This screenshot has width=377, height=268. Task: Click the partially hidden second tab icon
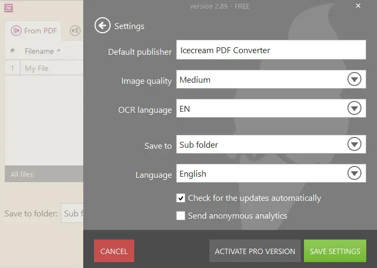click(75, 31)
